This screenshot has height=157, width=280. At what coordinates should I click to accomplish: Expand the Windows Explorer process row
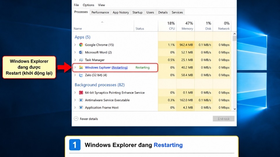(75, 67)
